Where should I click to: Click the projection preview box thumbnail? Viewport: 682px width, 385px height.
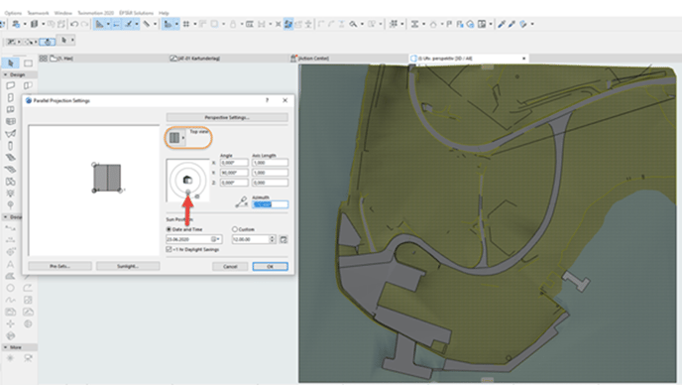pos(107,178)
